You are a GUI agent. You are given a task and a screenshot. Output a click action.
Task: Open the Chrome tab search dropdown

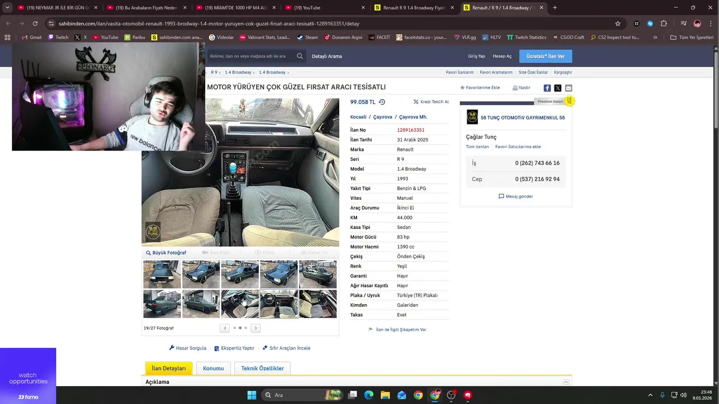click(x=7, y=8)
